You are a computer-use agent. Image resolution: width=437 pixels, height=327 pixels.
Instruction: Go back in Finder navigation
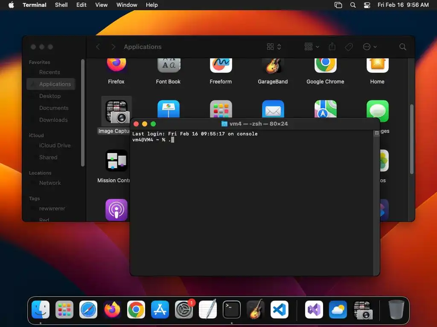(x=98, y=47)
